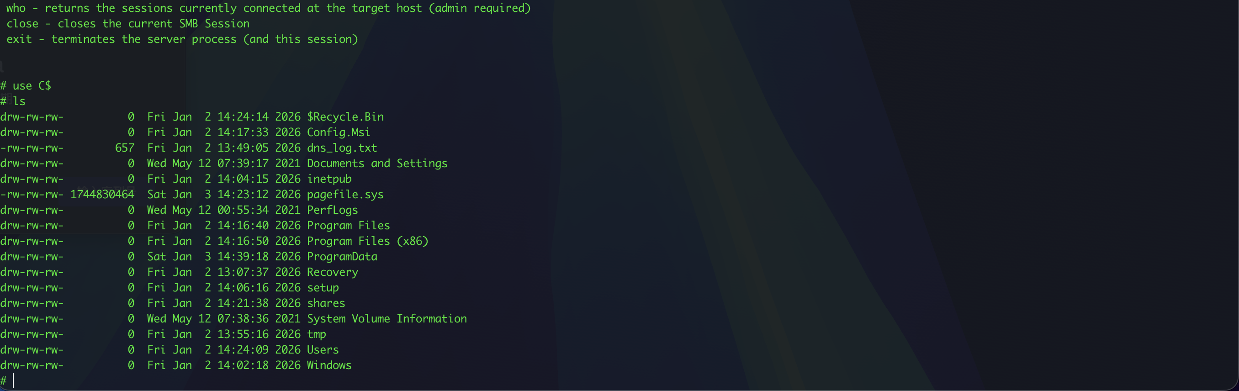Click the pagefile.sys size value 1744830464

102,195
